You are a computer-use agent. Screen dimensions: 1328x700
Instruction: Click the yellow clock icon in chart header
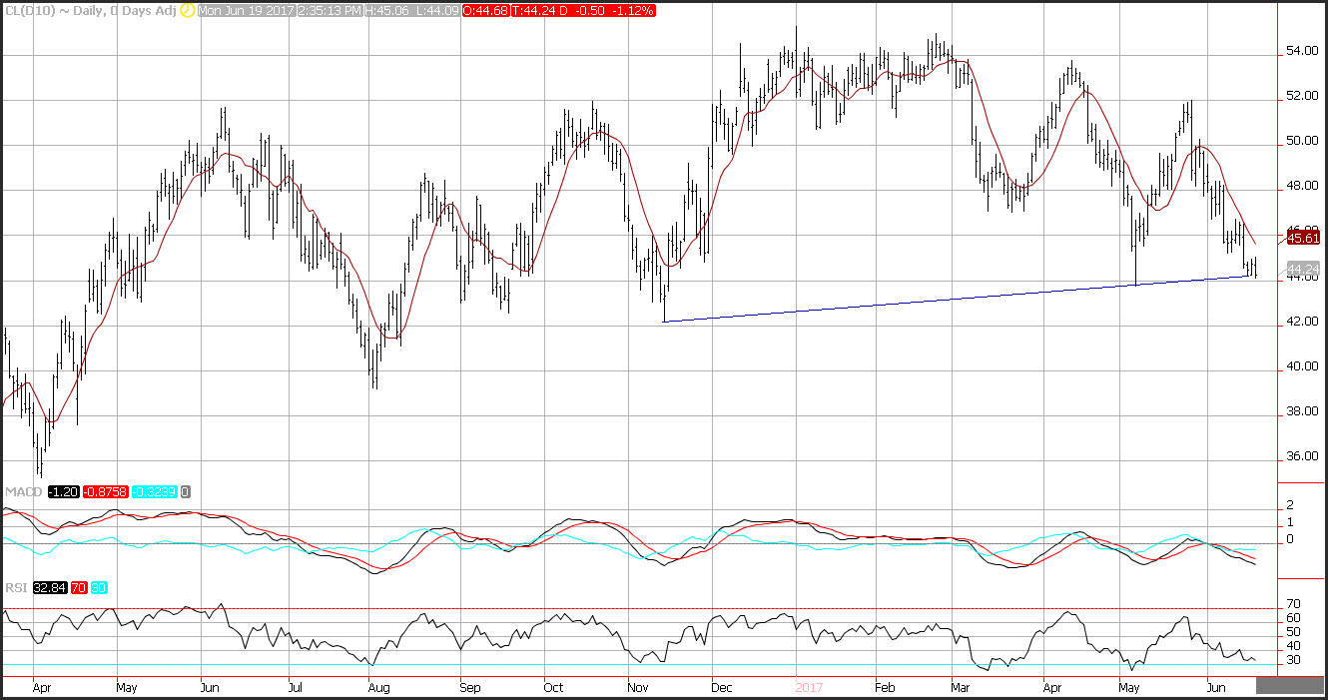(187, 10)
